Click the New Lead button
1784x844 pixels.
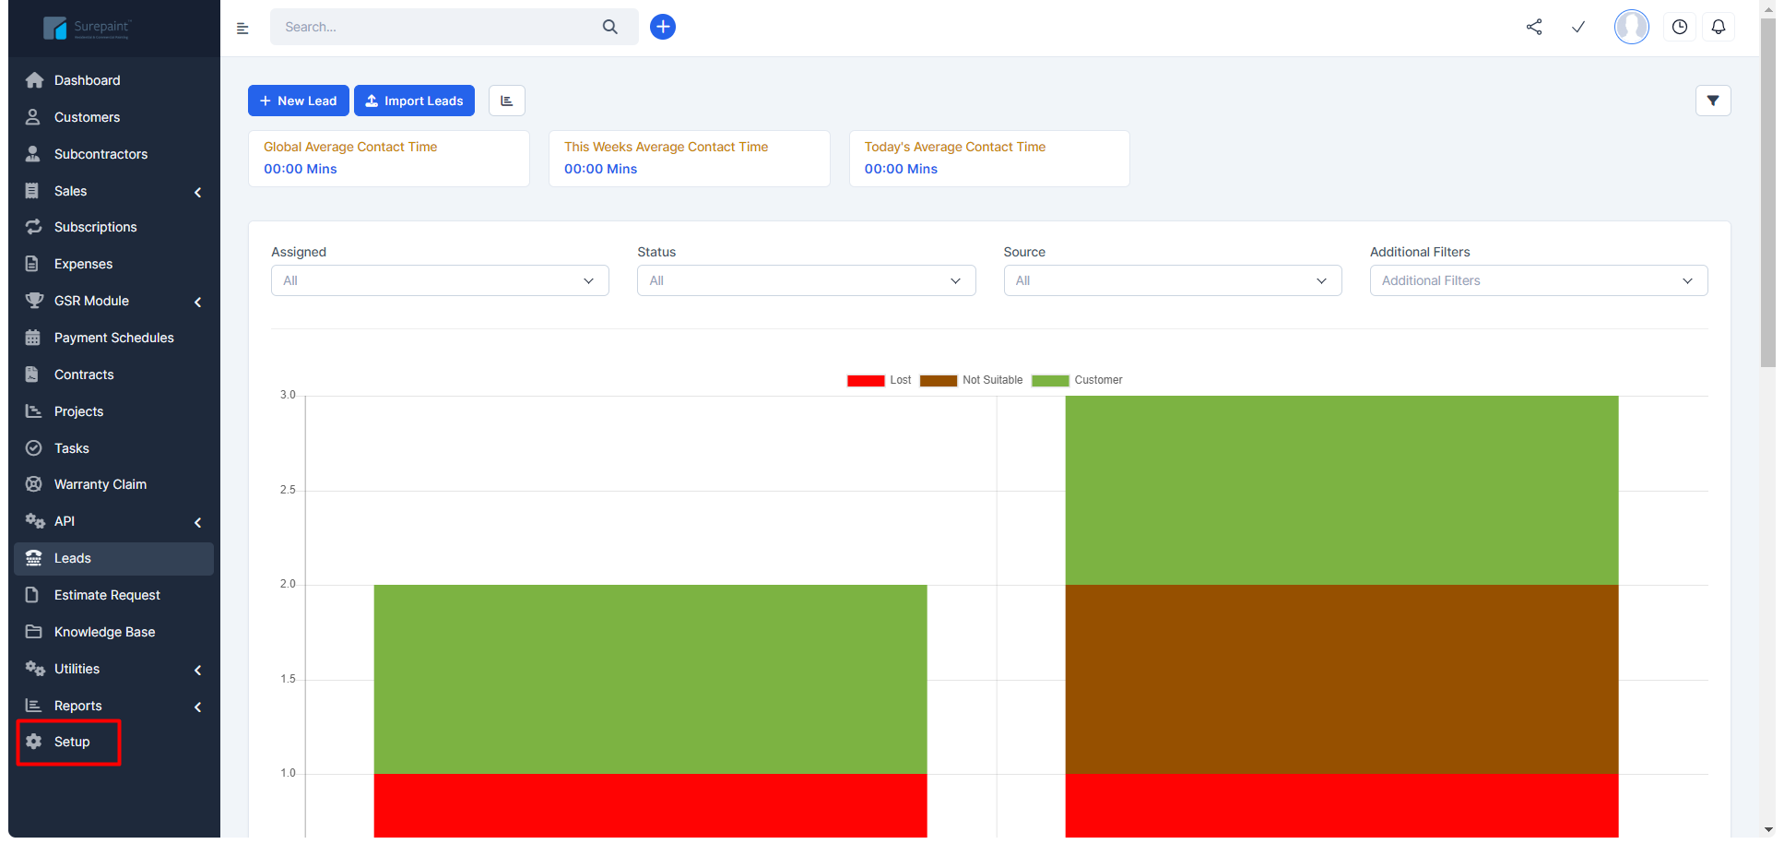tap(299, 101)
